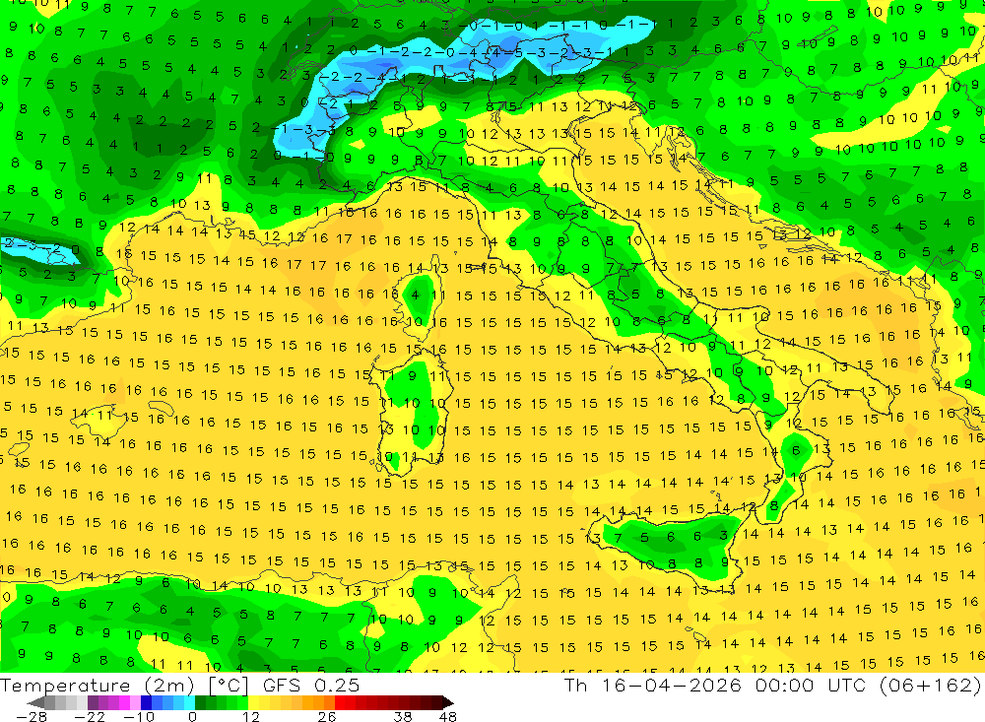Click the '38' legend value
The image size is (985, 722).
tap(403, 717)
